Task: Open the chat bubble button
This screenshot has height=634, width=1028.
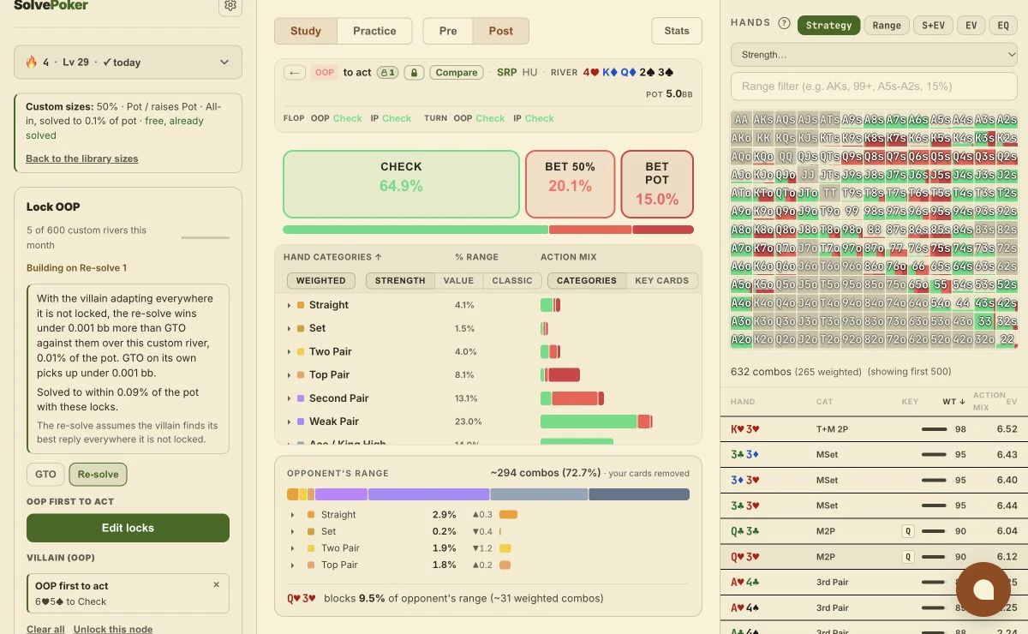Action: pos(983,589)
